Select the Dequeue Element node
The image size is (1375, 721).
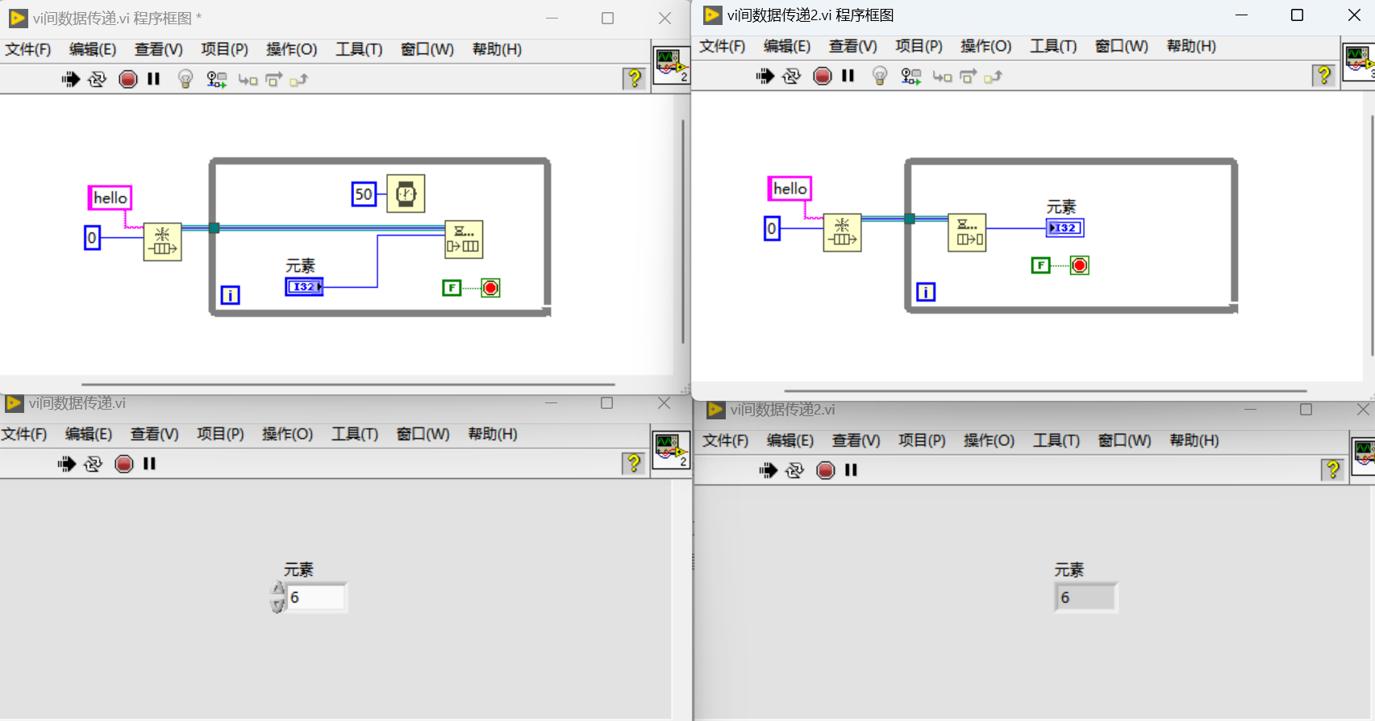pyautogui.click(x=967, y=232)
